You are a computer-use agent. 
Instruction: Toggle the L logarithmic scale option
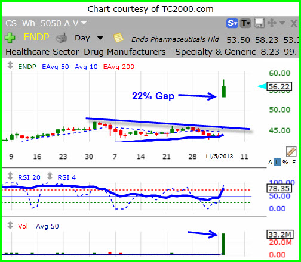(x=277, y=163)
